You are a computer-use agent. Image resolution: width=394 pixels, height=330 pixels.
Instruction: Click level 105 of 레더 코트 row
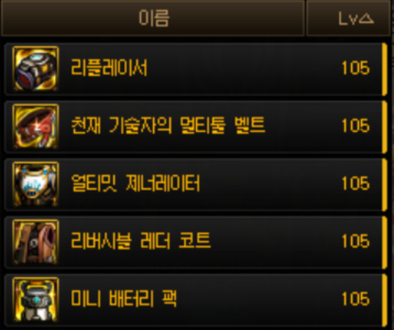[356, 241]
